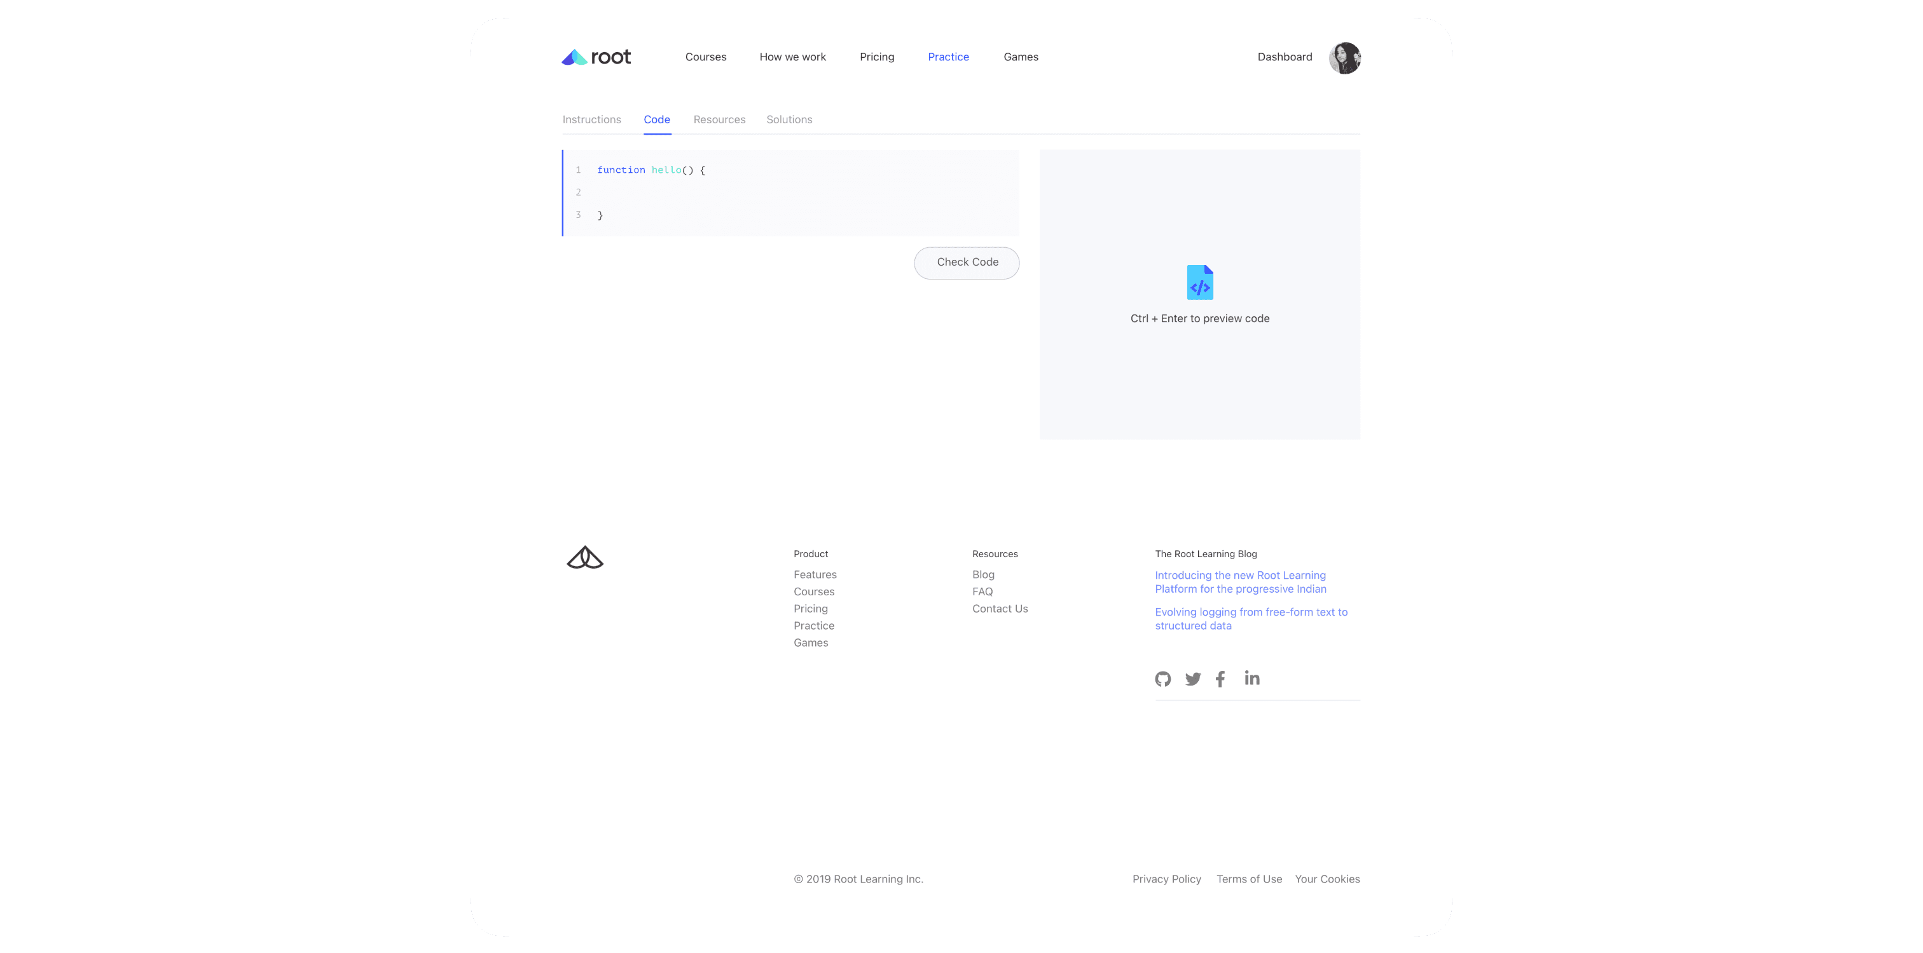Open the Dashboard link
The height and width of the screenshot is (953, 1923).
point(1284,57)
